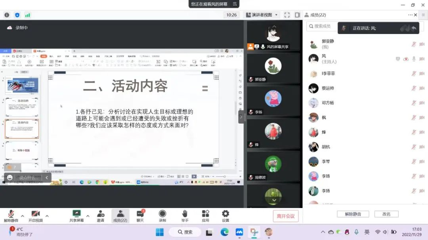
Task: Click the 录制 record icon
Action: (x=162, y=216)
